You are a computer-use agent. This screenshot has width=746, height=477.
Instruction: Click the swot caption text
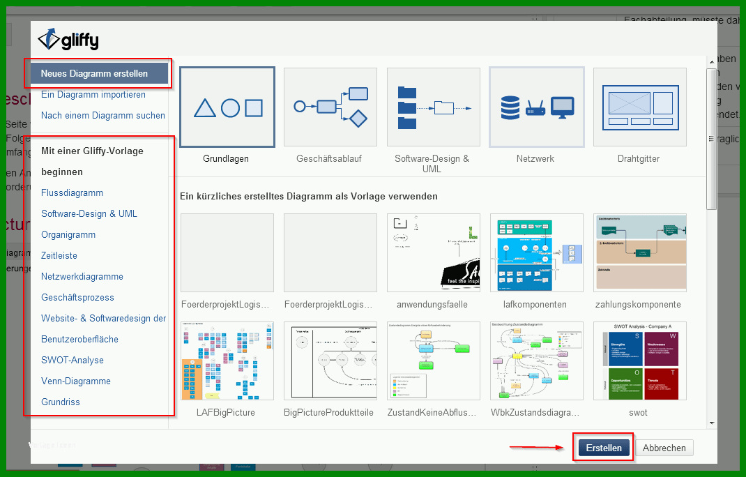pos(638,413)
